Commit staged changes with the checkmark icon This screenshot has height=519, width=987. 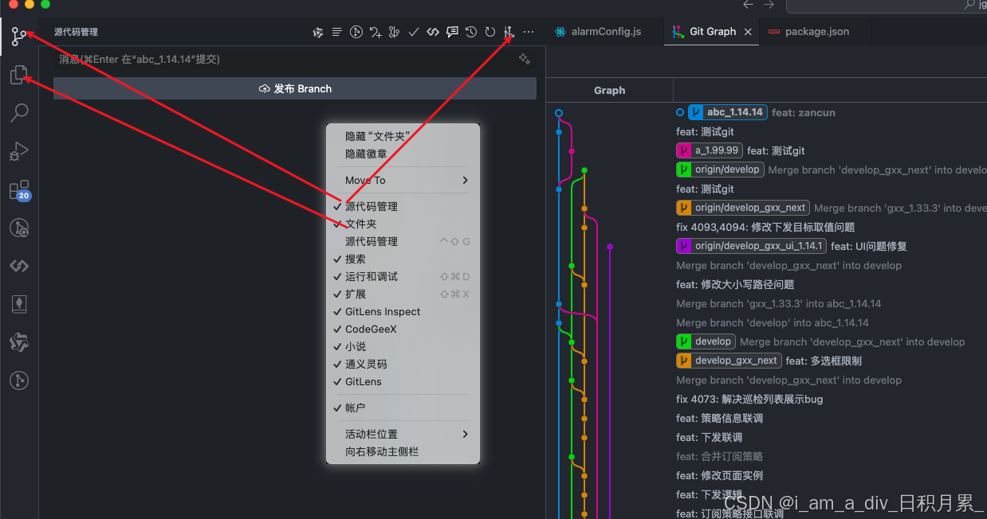(x=414, y=32)
